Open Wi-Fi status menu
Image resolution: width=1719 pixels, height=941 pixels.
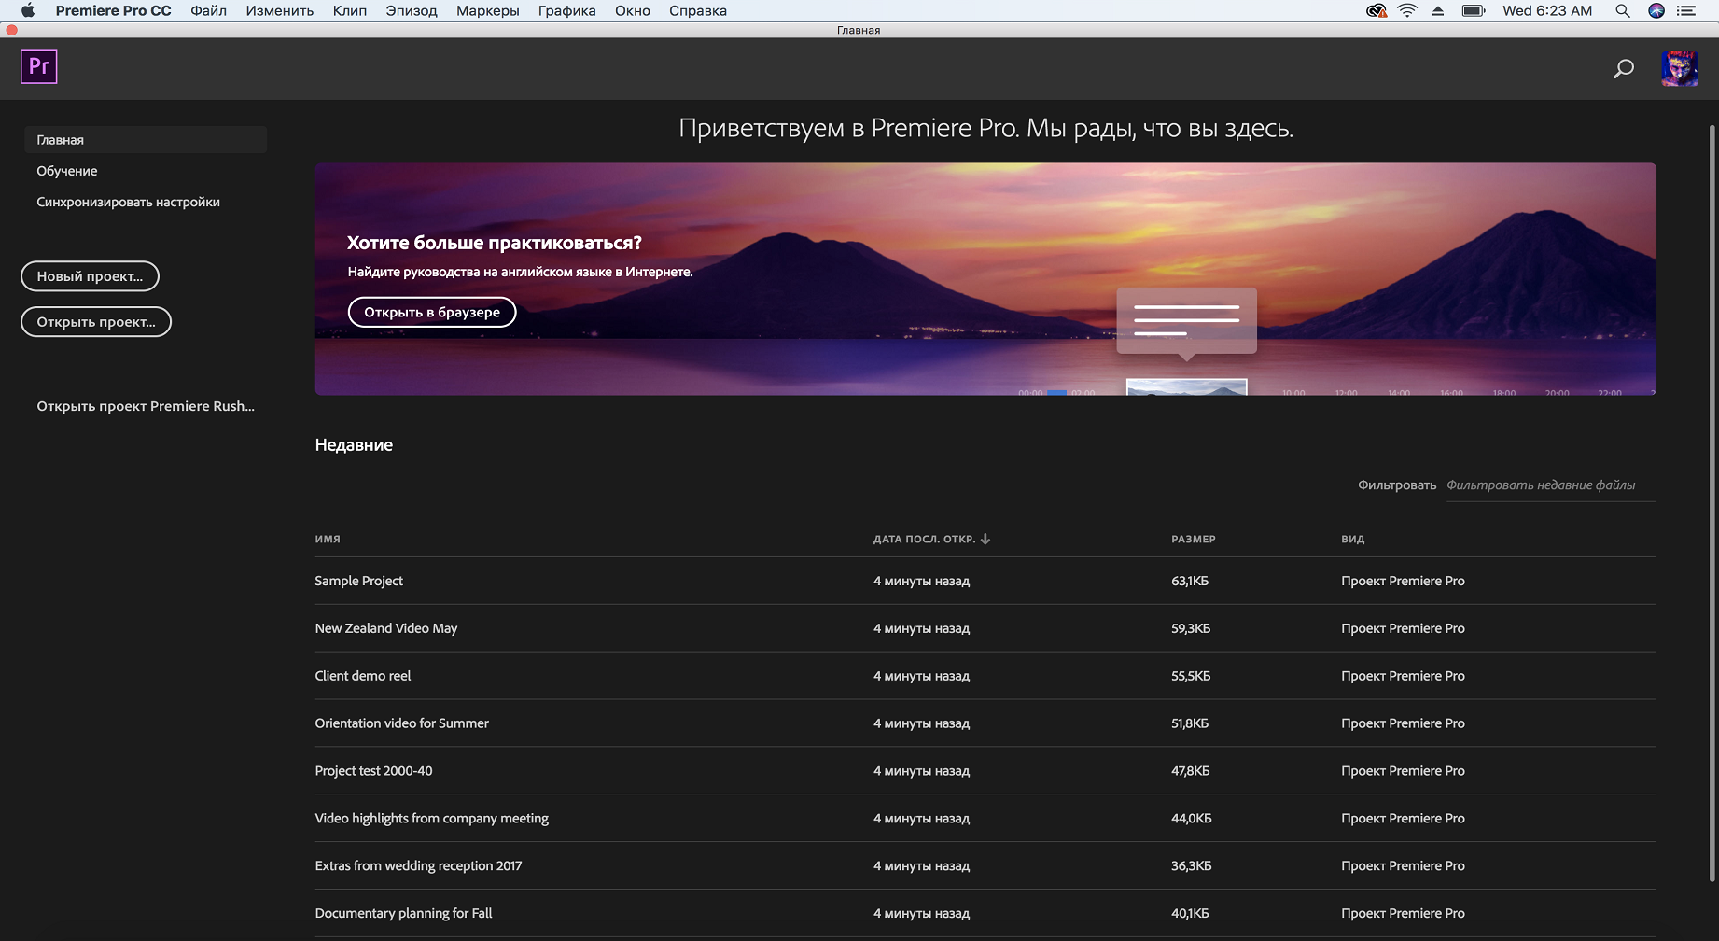1407,10
